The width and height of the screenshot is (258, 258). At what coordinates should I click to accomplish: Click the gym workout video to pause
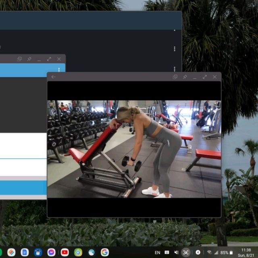pyautogui.click(x=134, y=149)
